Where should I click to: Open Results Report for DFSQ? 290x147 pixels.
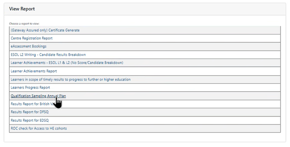click(30, 112)
